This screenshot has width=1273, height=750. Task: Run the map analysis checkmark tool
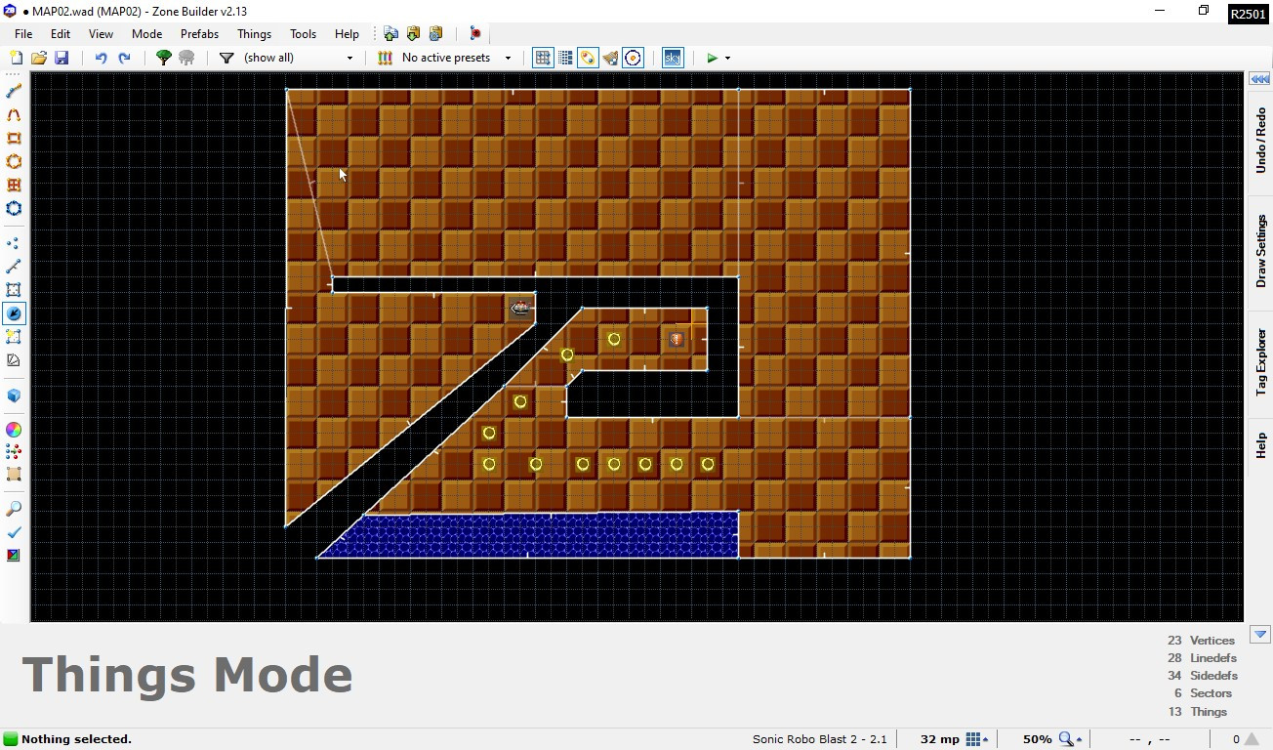pyautogui.click(x=13, y=532)
